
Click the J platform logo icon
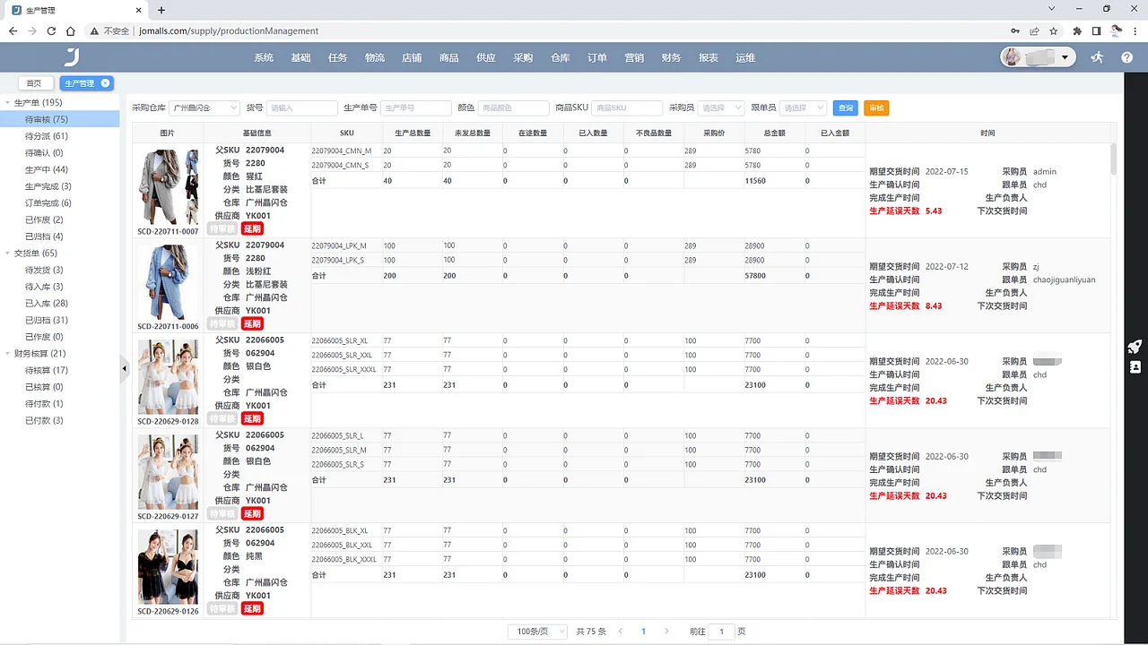pos(71,57)
